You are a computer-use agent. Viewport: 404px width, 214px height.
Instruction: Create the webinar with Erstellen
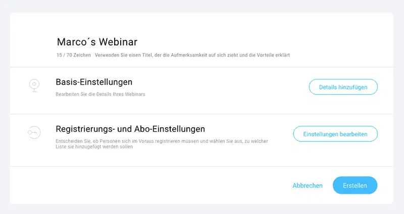pos(355,185)
